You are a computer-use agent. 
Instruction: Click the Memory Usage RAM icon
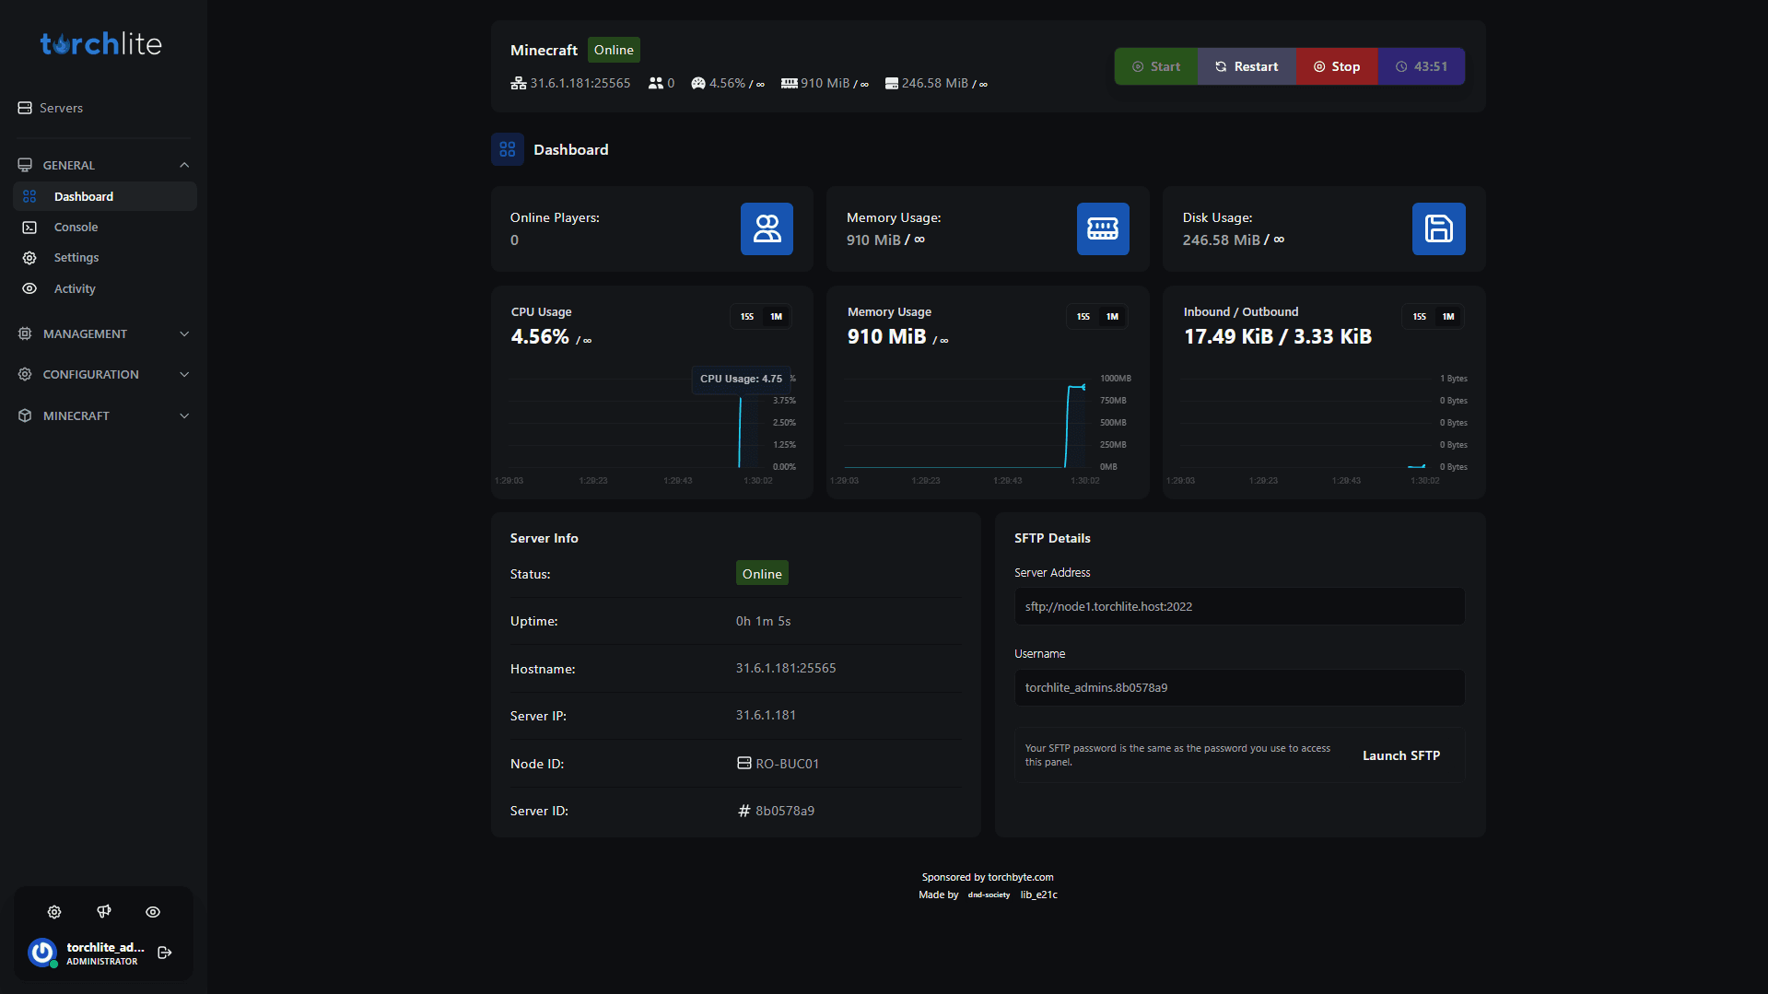[x=1103, y=228]
